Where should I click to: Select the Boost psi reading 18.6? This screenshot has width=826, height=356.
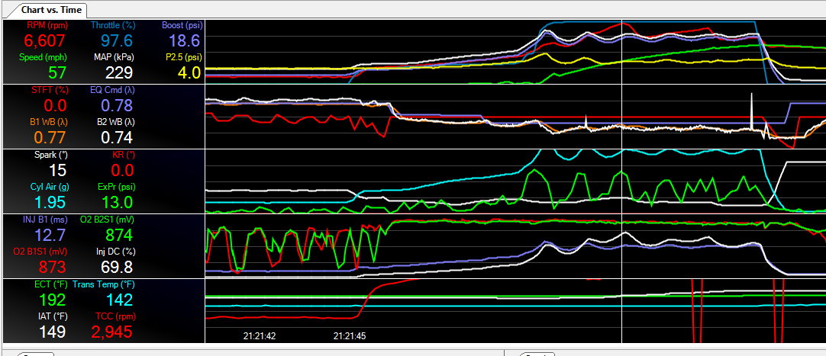click(x=183, y=41)
